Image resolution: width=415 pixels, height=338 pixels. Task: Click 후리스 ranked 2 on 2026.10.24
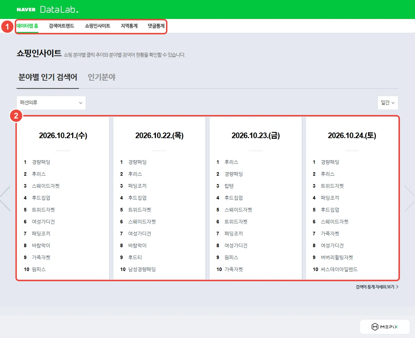tap(328, 174)
